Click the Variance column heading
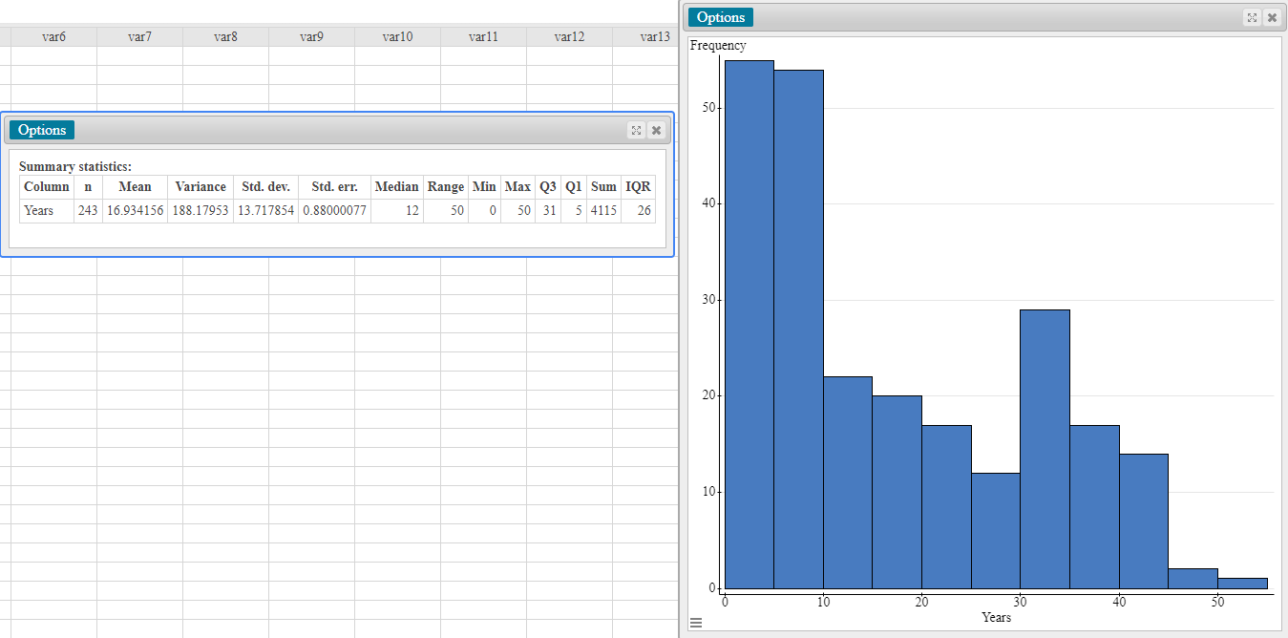This screenshot has width=1288, height=638. coord(200,186)
